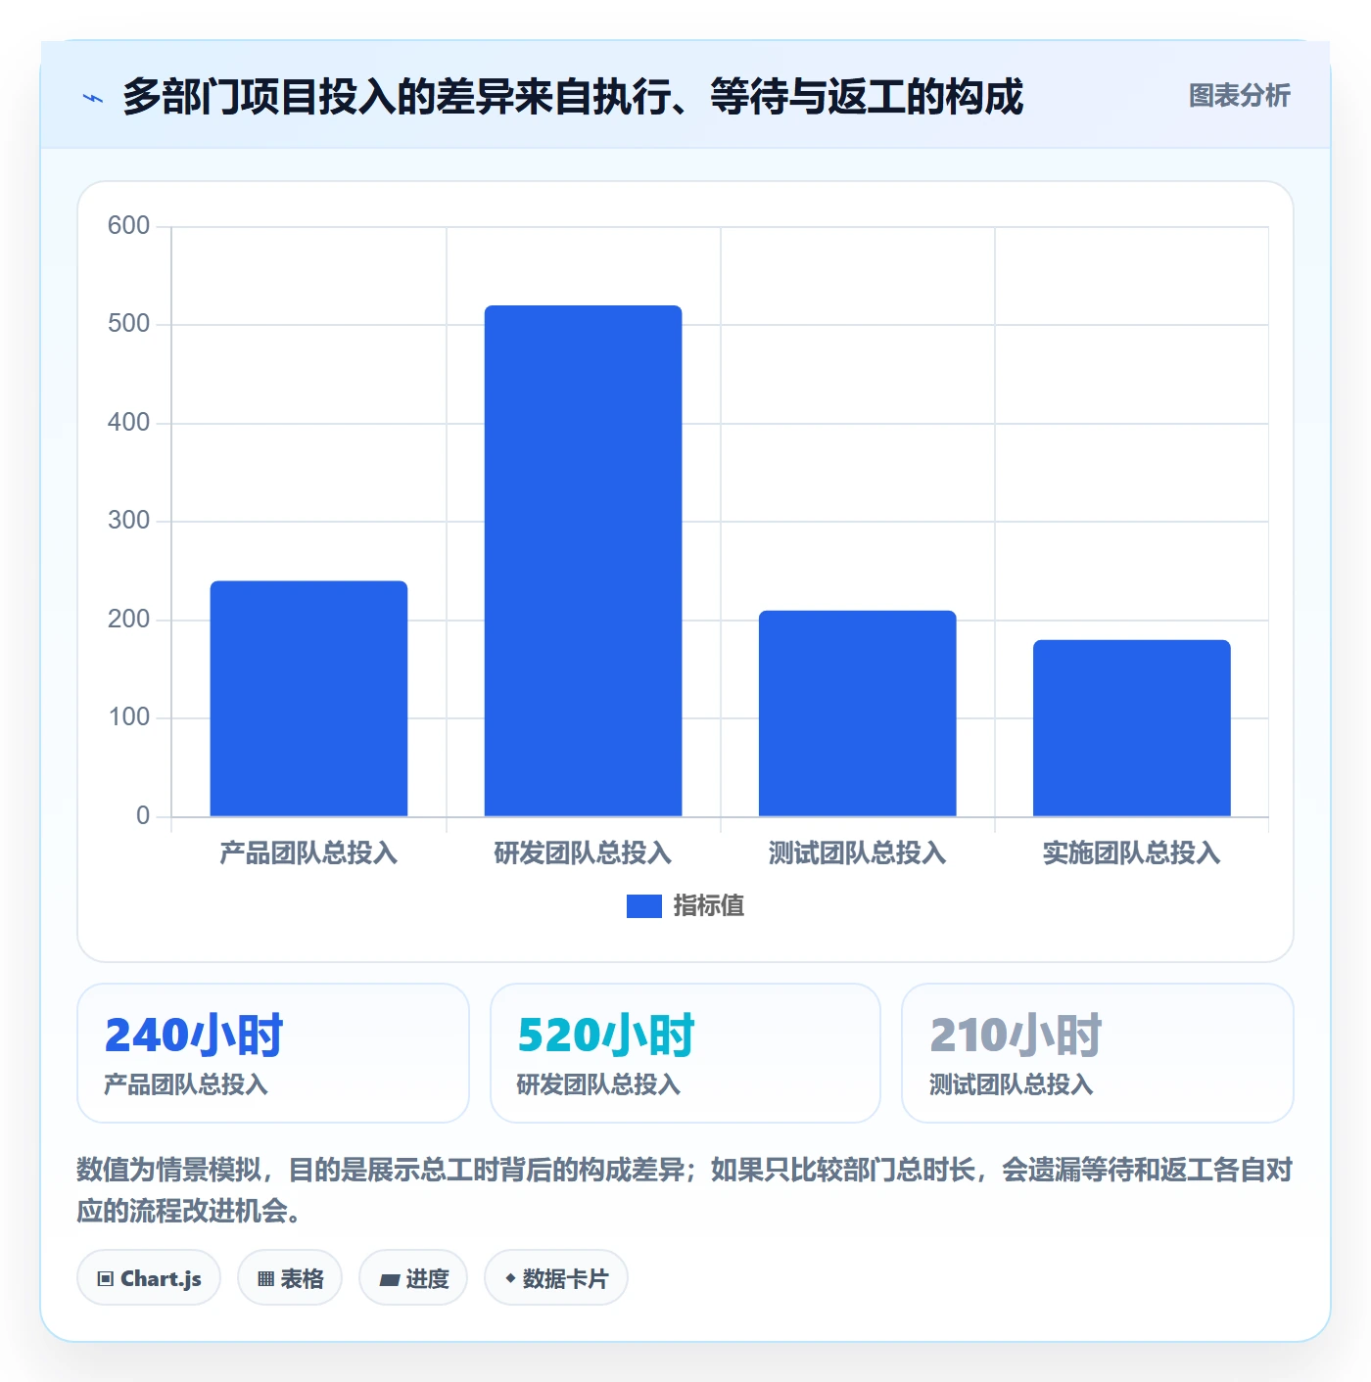This screenshot has width=1371, height=1382.
Task: Click the 300 y-axis tick label
Action: click(128, 521)
